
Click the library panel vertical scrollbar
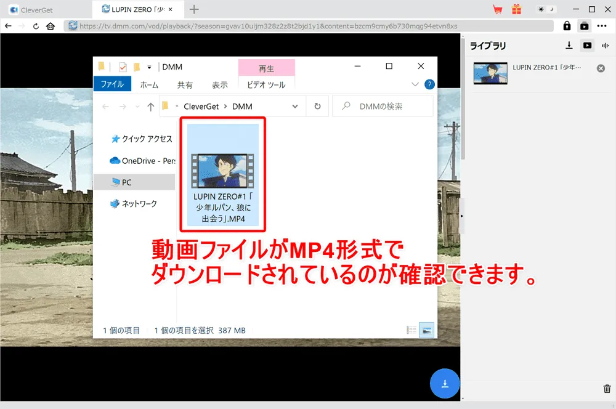click(463, 98)
